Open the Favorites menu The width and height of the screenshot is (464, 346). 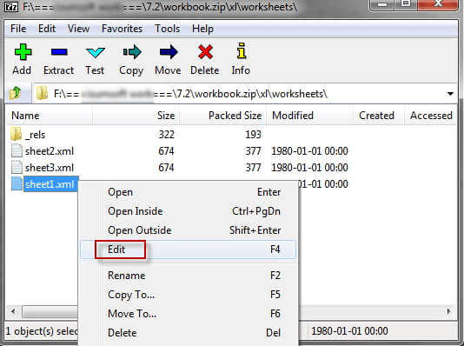point(122,29)
